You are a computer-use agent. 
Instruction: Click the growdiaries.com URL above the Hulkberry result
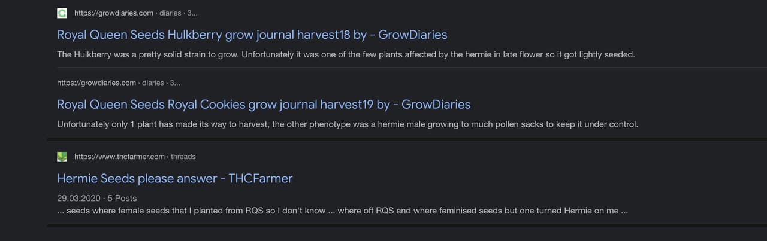pyautogui.click(x=114, y=13)
